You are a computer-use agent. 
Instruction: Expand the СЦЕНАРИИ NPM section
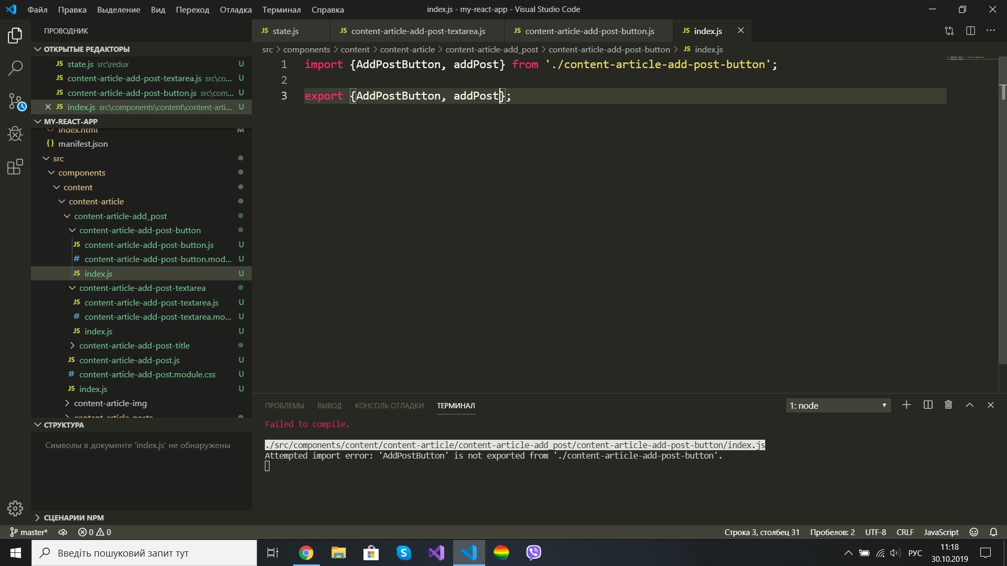(x=73, y=518)
